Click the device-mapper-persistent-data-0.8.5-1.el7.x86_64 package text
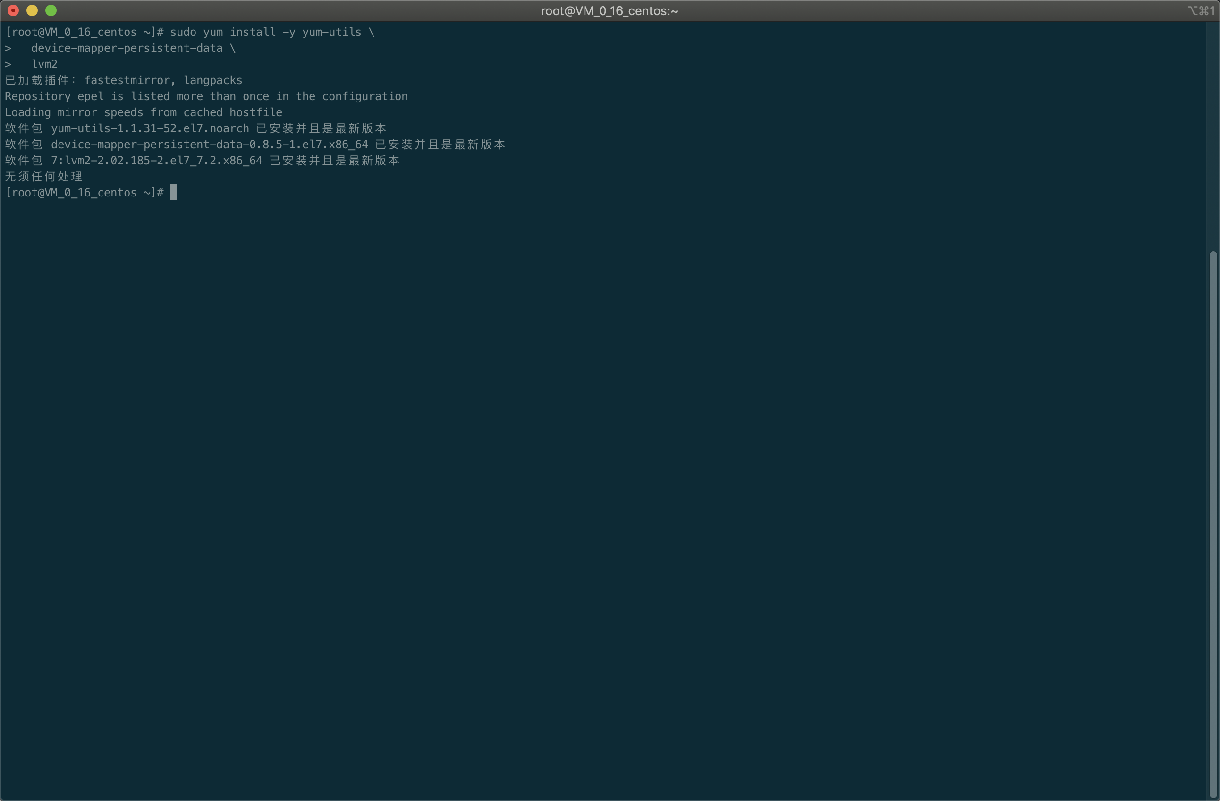Image resolution: width=1220 pixels, height=801 pixels. [x=209, y=145]
